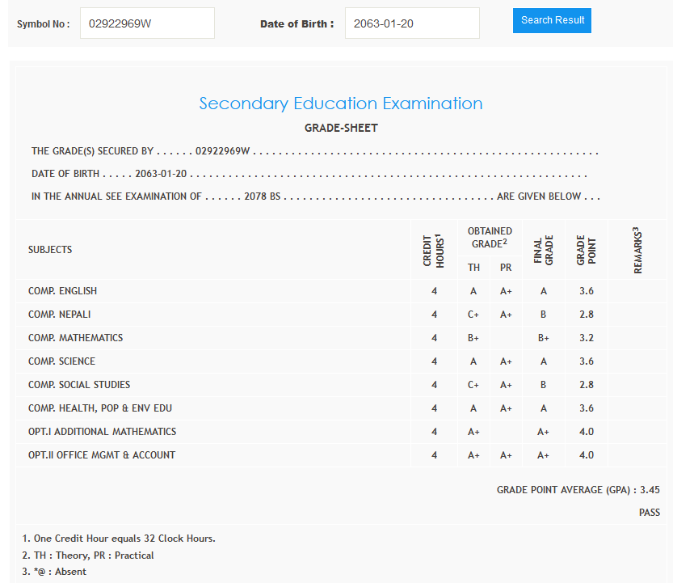This screenshot has height=583, width=673.
Task: Click the CREDIT HOURS column header
Action: (x=434, y=251)
